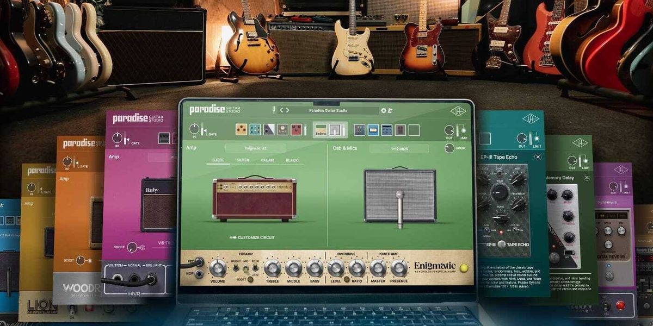Flip the ROCK switch in the preamp section
653x326 pixels.
click(x=254, y=267)
